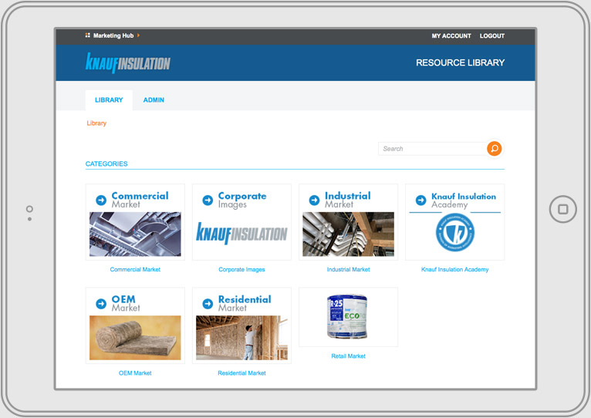The height and width of the screenshot is (418, 591).
Task: Click arrow icon on Industrial Market card
Action: [314, 200]
